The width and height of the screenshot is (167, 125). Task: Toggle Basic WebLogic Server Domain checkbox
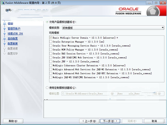pos(51,37)
